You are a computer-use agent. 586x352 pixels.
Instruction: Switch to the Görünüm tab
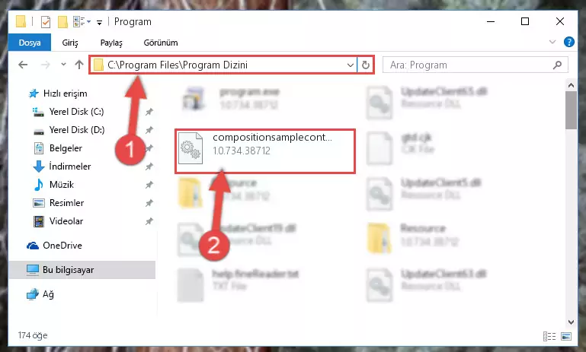(x=161, y=43)
